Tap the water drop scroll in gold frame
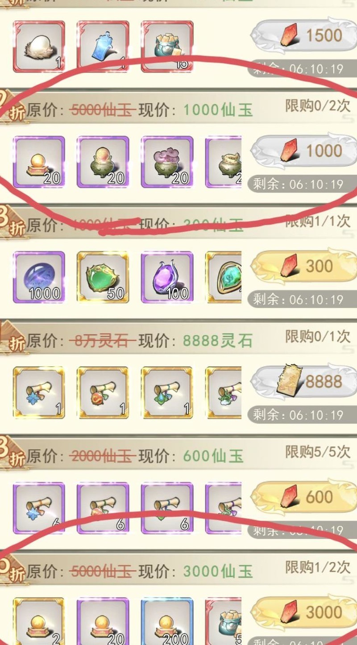 (x=167, y=392)
